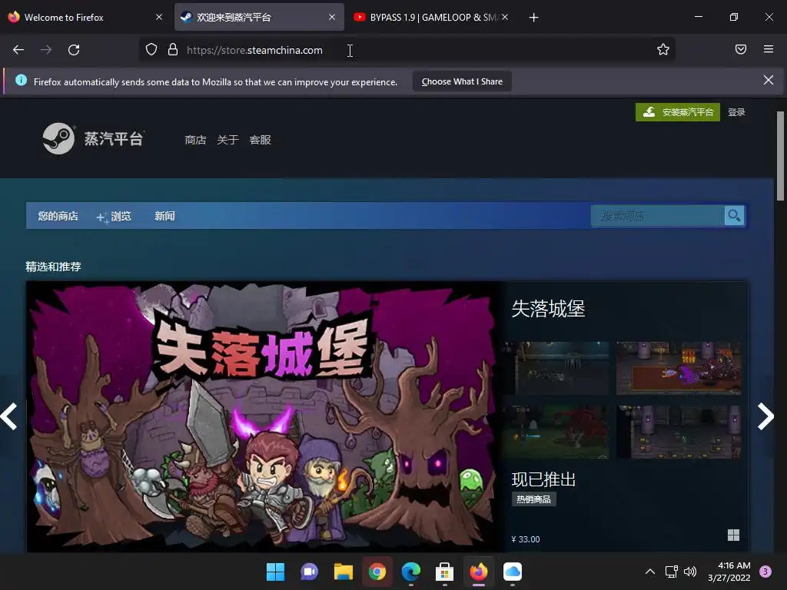
Task: Open the Pocket save icon
Action: (741, 49)
